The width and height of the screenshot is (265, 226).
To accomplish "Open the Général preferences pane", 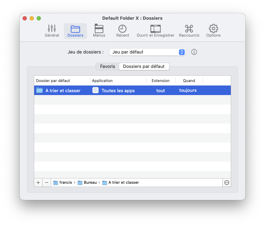I will [x=52, y=31].
